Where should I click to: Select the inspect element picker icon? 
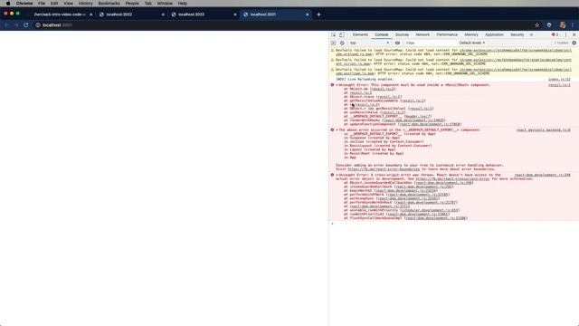tap(334, 34)
